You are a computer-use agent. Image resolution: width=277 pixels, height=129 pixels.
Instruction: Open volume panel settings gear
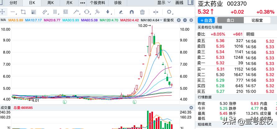(x=191, y=108)
